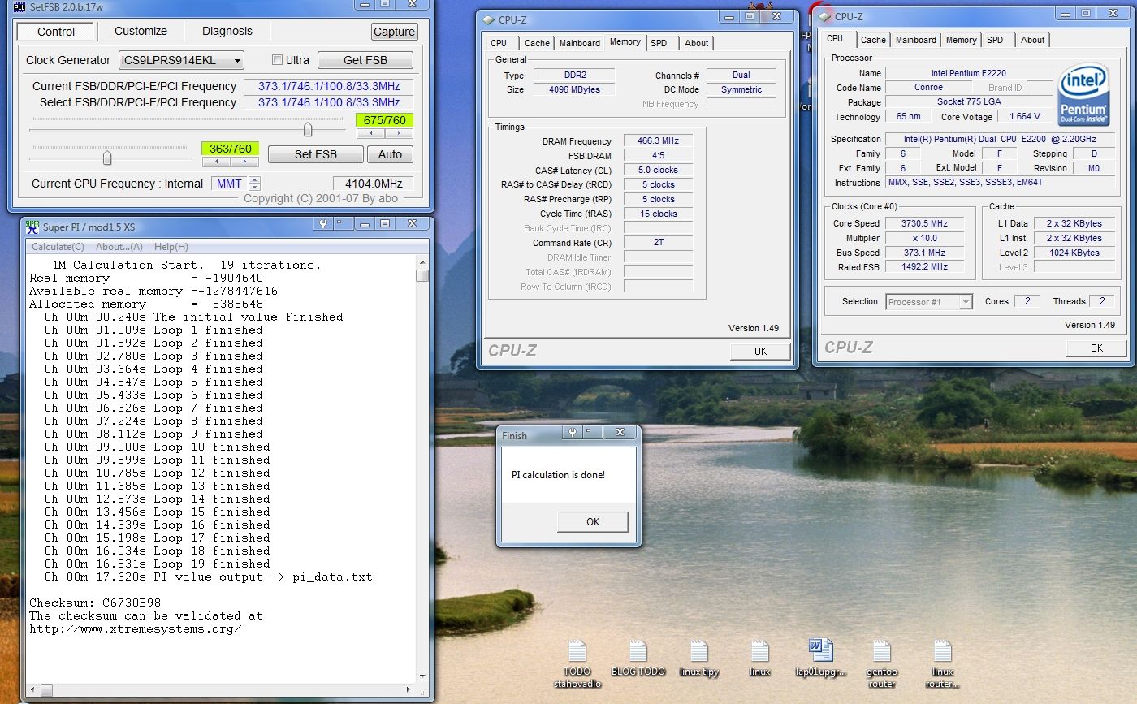Select the desktop text file named linux

759,658
